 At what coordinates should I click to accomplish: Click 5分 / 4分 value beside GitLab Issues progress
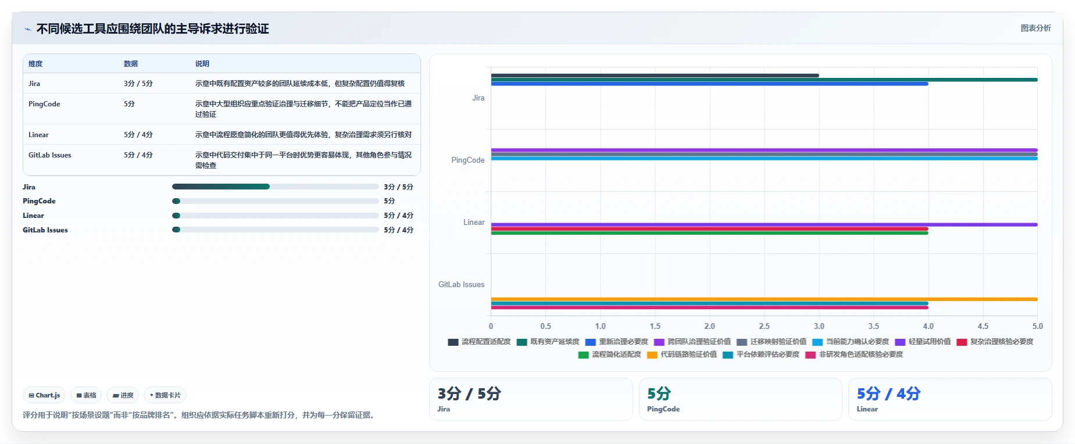coord(398,230)
